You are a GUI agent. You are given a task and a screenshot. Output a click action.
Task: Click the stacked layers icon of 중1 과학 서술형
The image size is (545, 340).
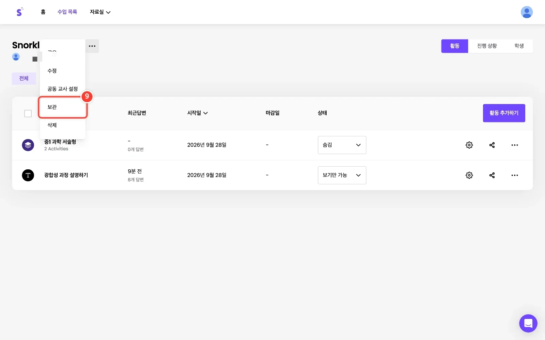pos(28,145)
